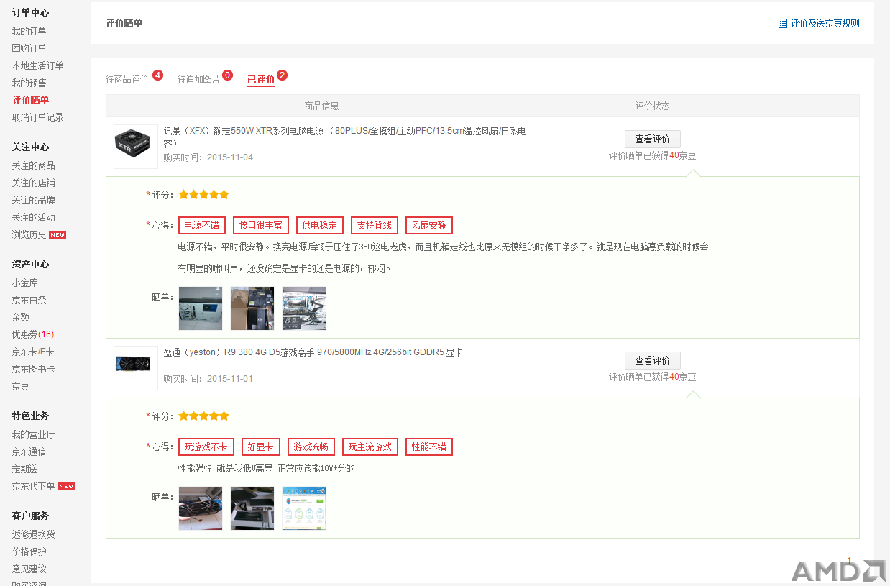Click the 性能不错 review tag
Viewport: 890px width, 586px height.
point(429,447)
